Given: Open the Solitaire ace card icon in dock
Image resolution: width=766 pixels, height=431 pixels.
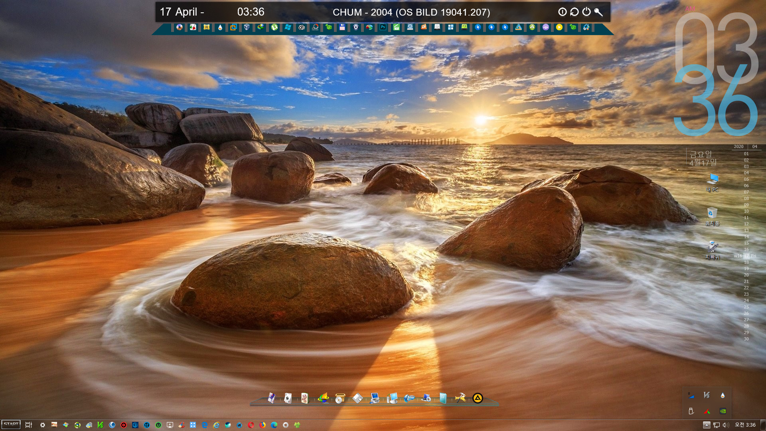Looking at the screenshot, I should coord(288,398).
